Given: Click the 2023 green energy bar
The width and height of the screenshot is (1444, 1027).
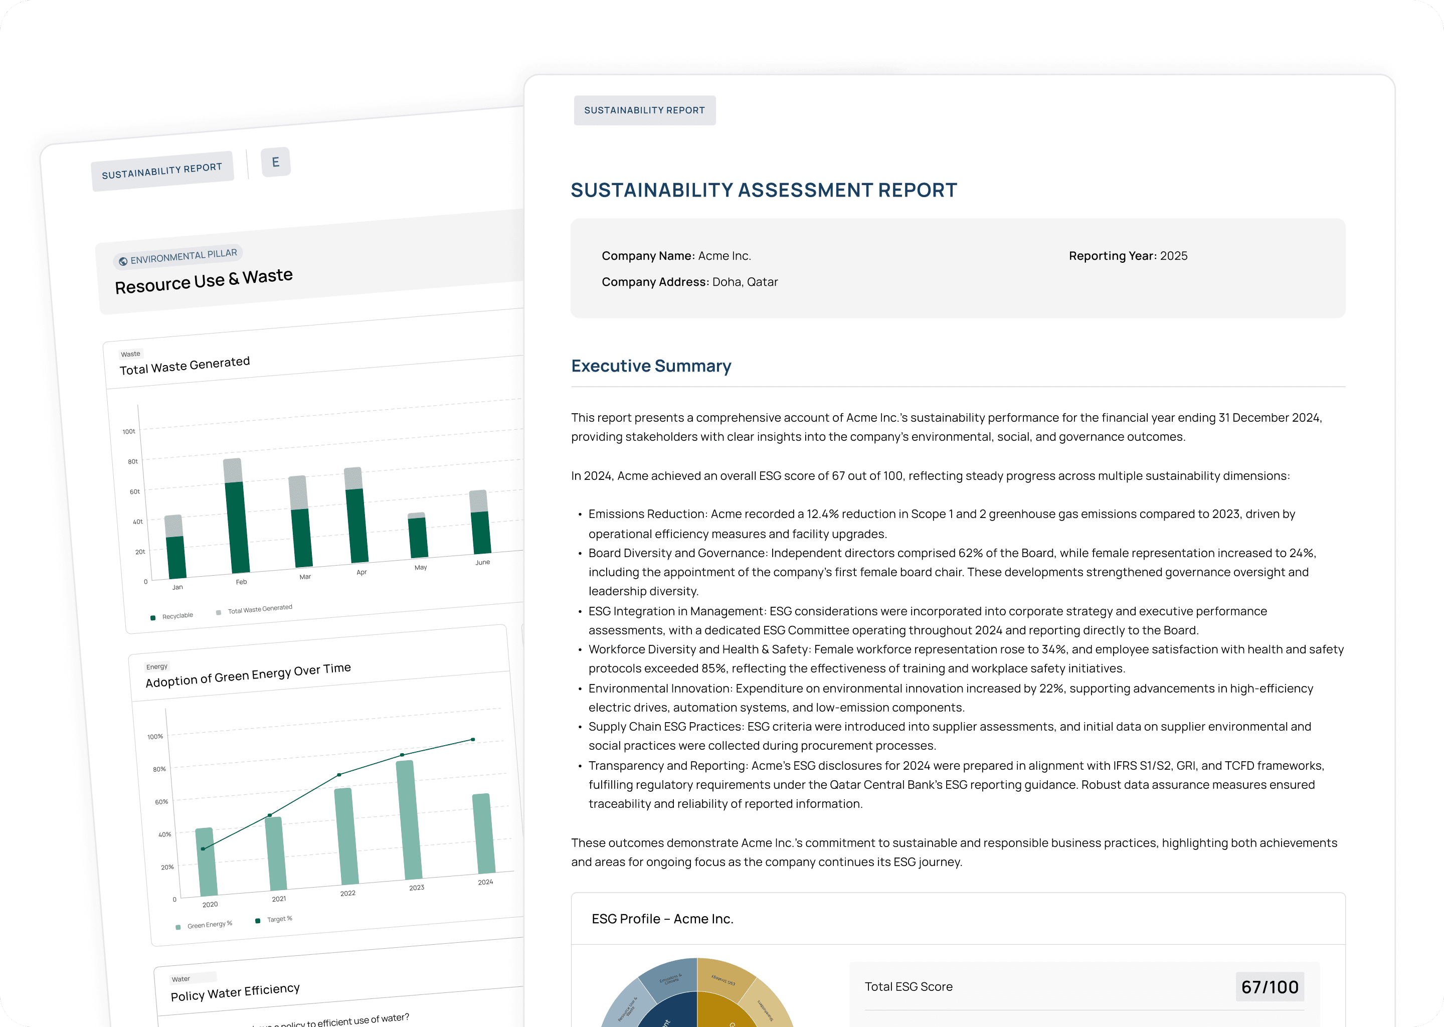Looking at the screenshot, I should (409, 819).
